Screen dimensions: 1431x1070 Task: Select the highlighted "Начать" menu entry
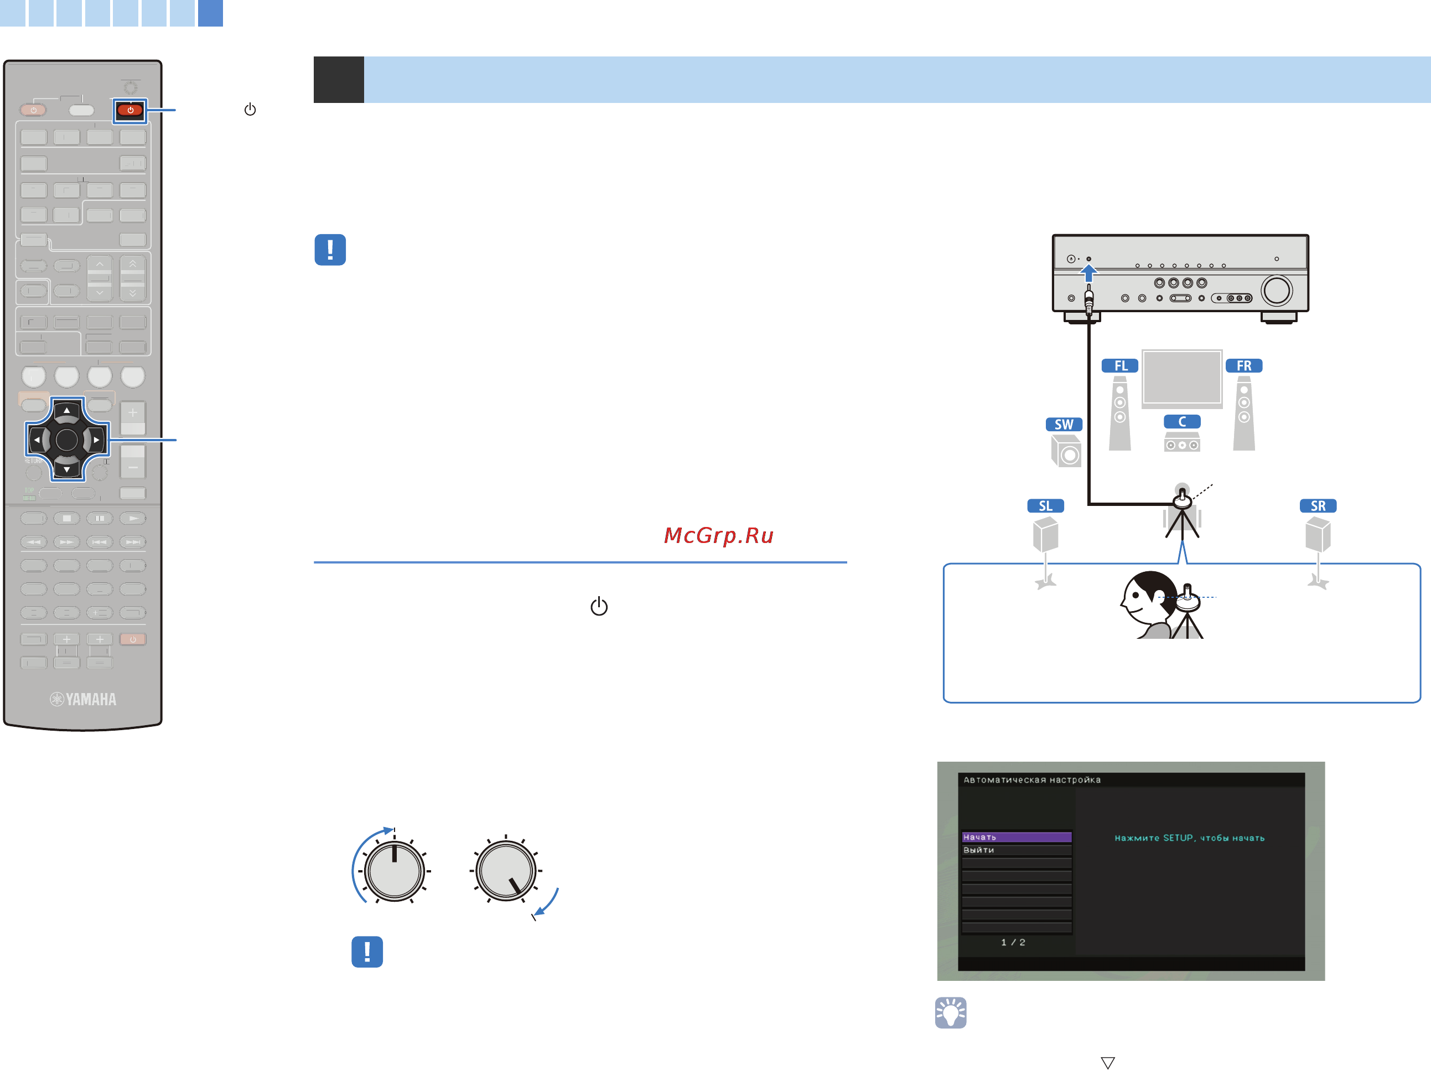[1017, 837]
